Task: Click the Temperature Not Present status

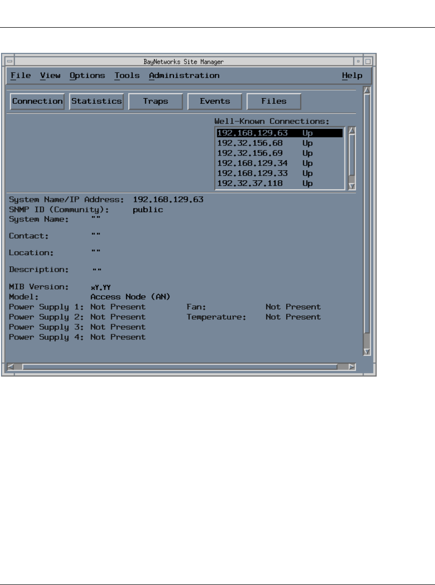Action: pos(293,317)
